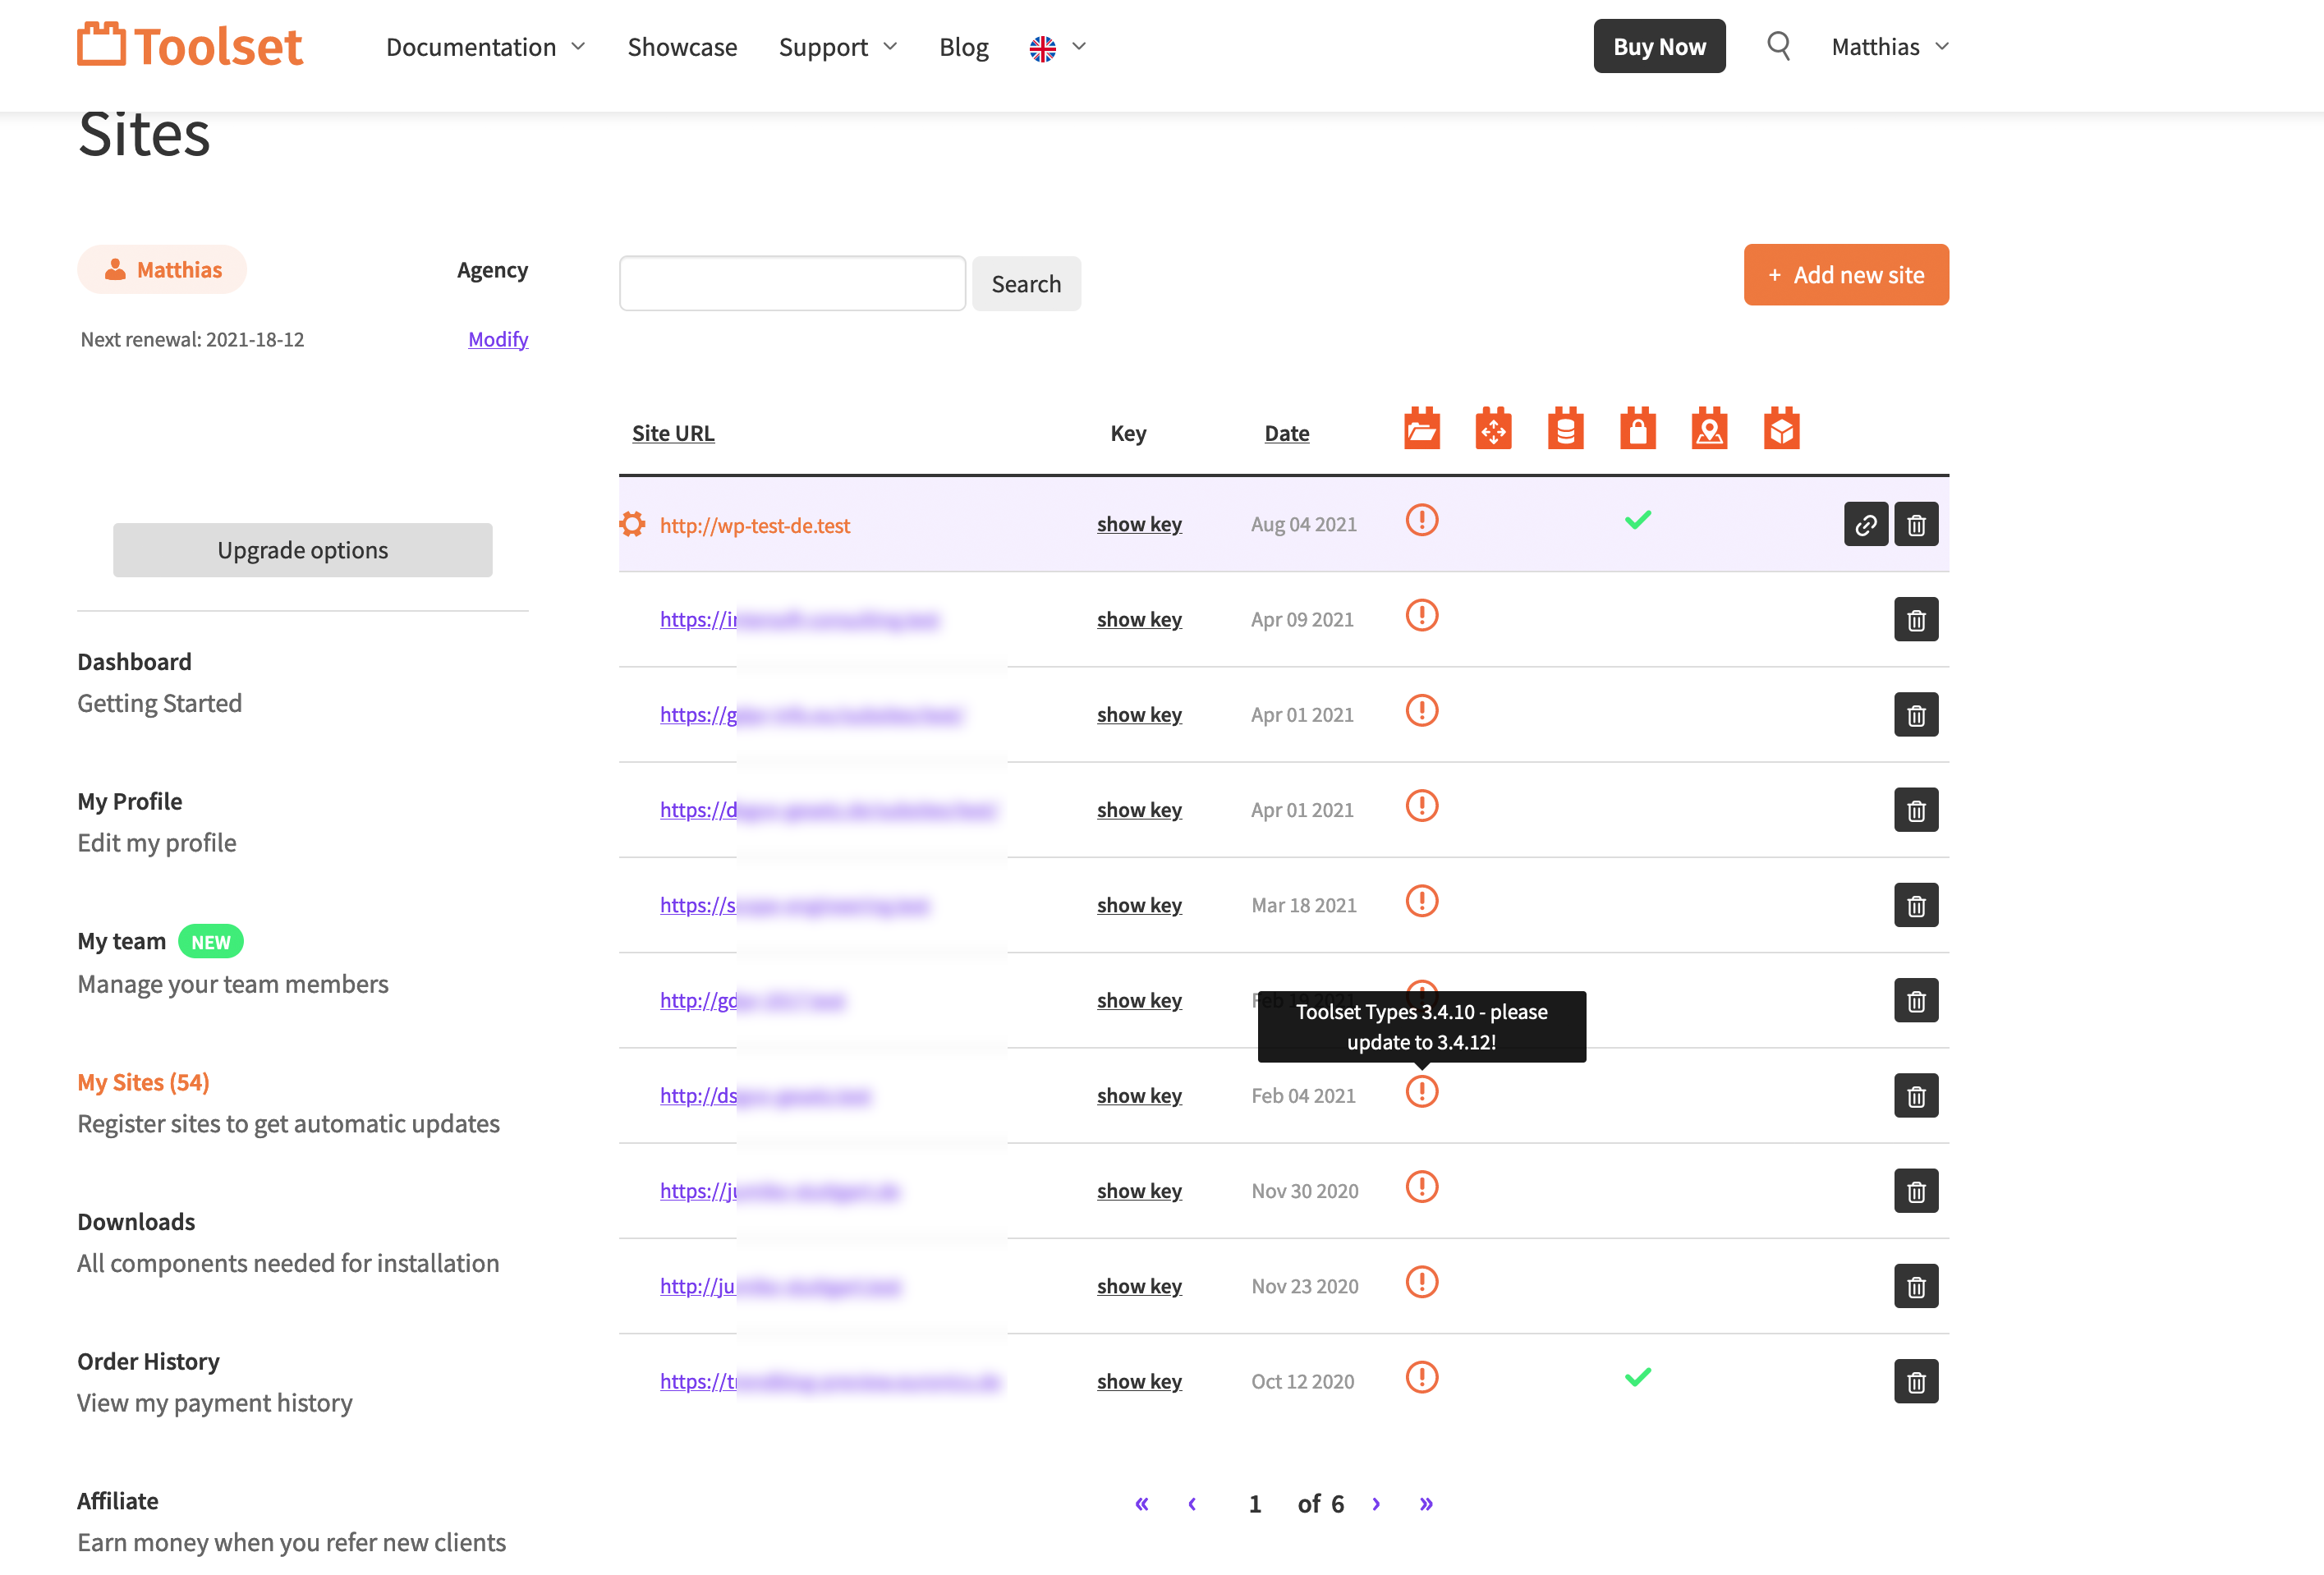2324x1575 pixels.
Task: Open My Sites (54) in sidebar
Action: [x=143, y=1082]
